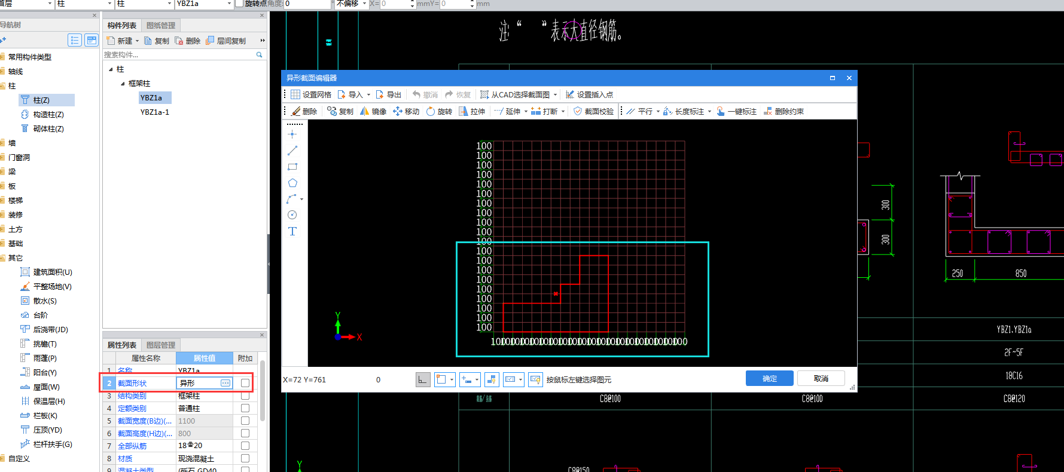
Task: Switch to the 属性列表 tab
Action: pos(122,345)
